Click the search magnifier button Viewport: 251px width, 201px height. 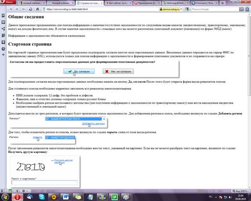click(241, 9)
